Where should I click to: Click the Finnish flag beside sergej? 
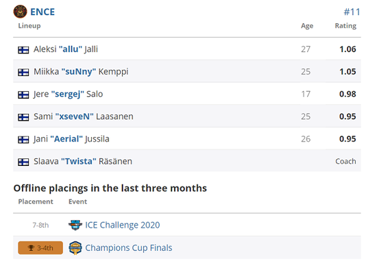tap(23, 95)
